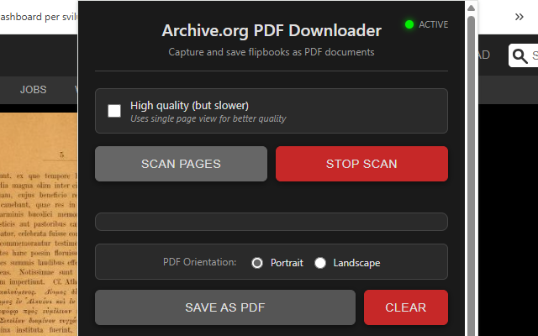Select Landscape PDF orientation
The image size is (538, 336).
coord(320,263)
